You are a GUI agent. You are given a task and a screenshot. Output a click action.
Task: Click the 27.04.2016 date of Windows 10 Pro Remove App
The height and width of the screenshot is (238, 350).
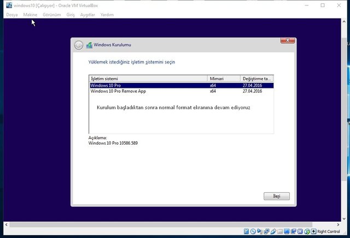pos(252,91)
